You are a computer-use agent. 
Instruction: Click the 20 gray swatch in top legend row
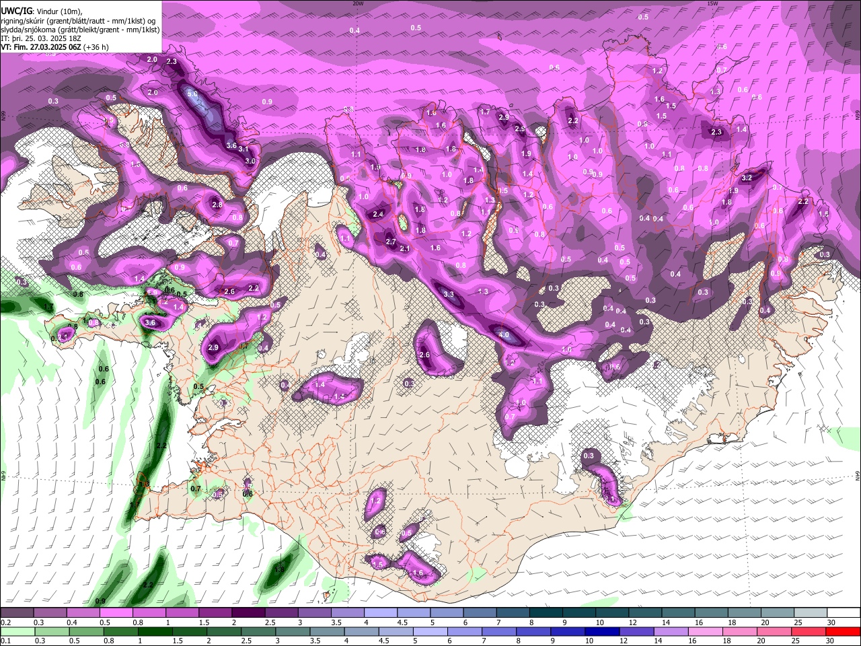click(778, 613)
